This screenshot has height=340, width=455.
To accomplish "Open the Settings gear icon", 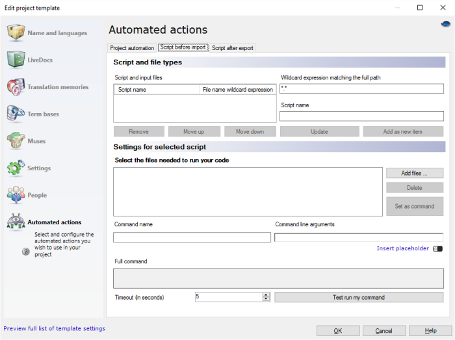I will pyautogui.click(x=16, y=168).
